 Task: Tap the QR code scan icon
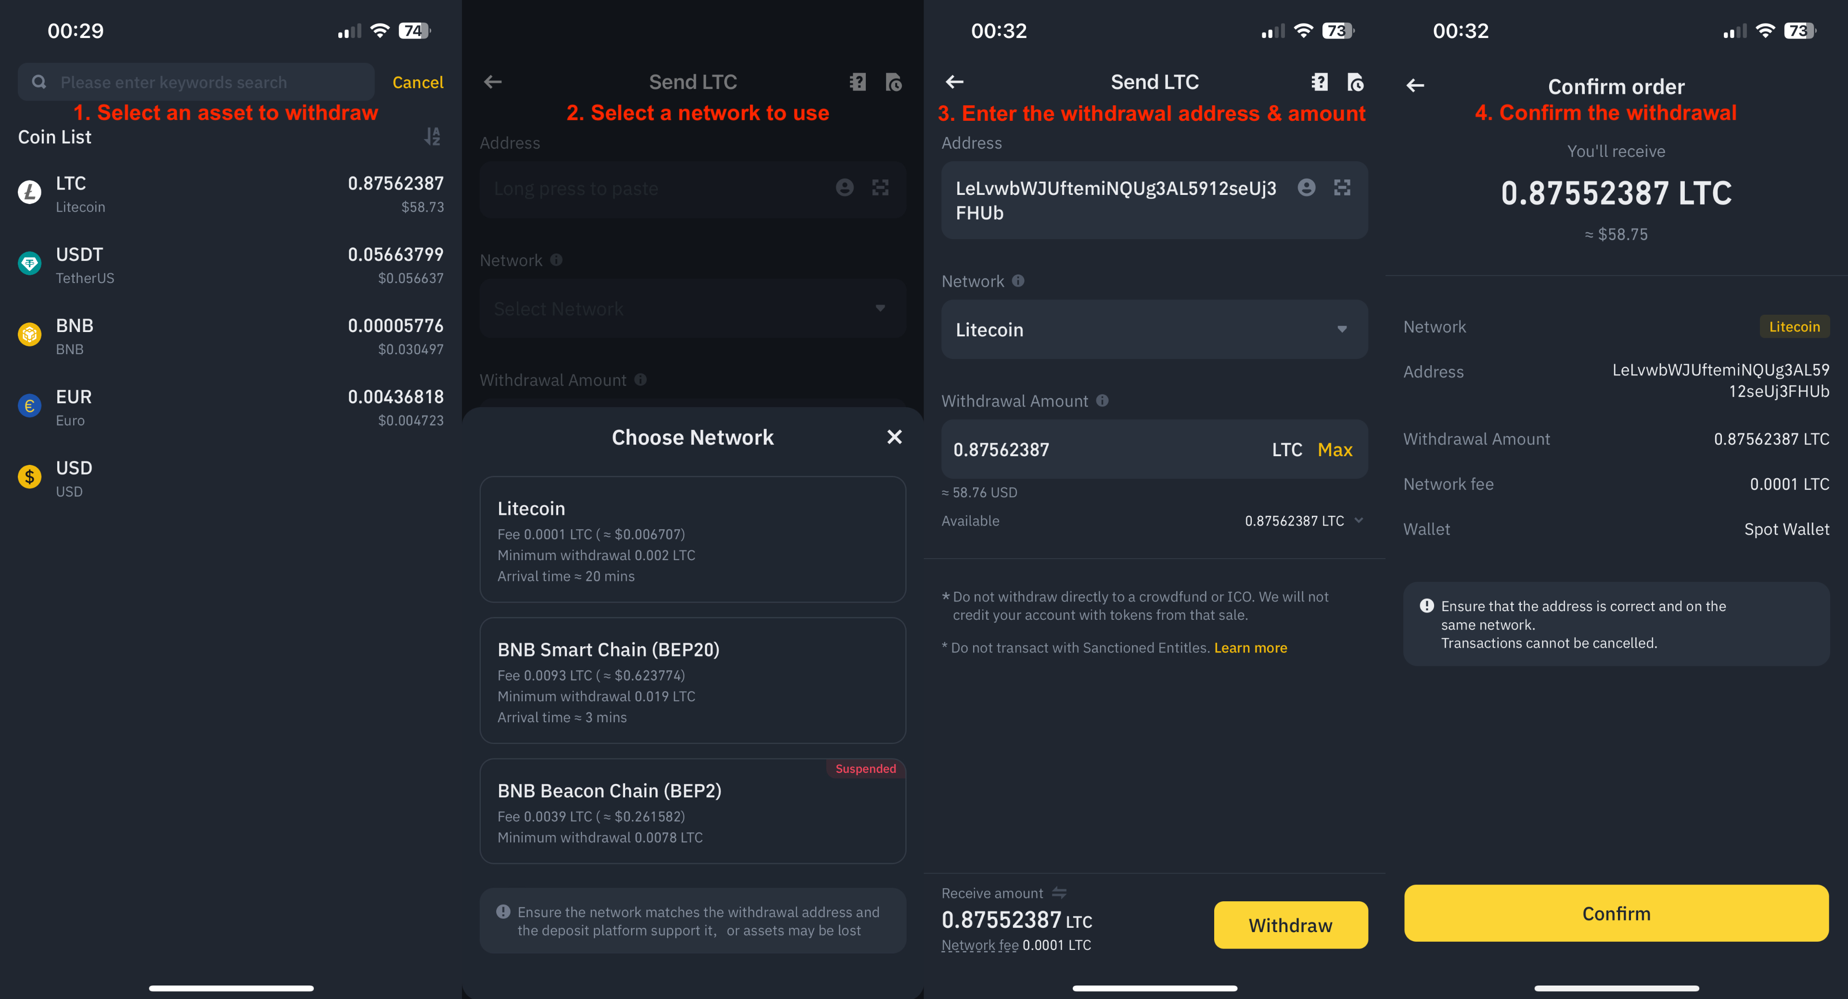point(1342,187)
